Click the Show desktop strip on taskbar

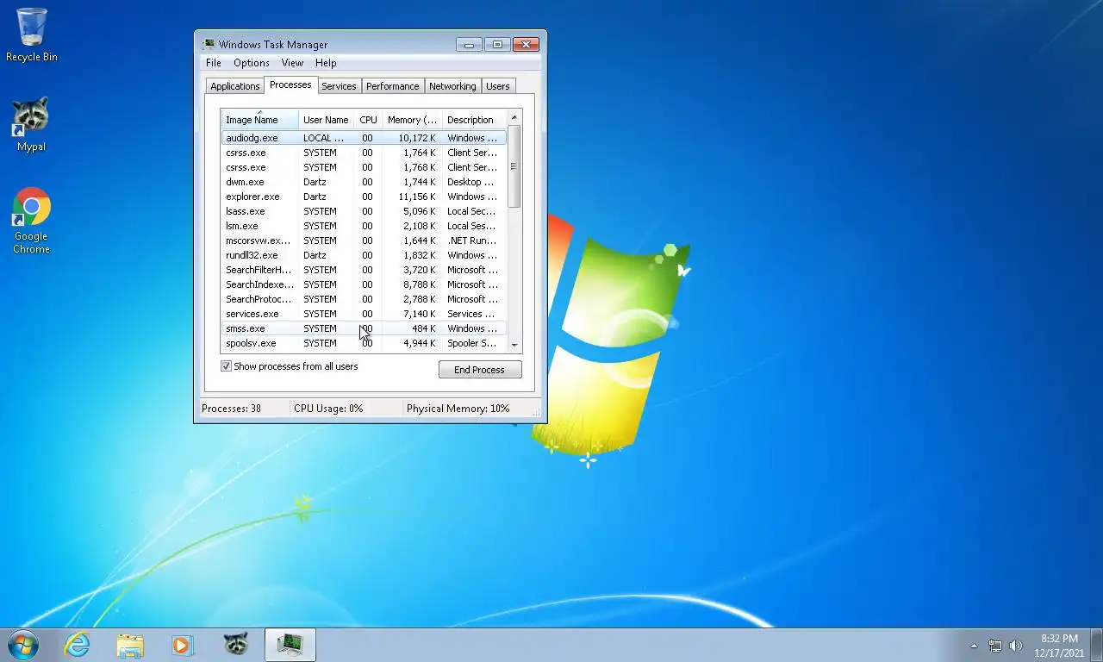[1097, 646]
